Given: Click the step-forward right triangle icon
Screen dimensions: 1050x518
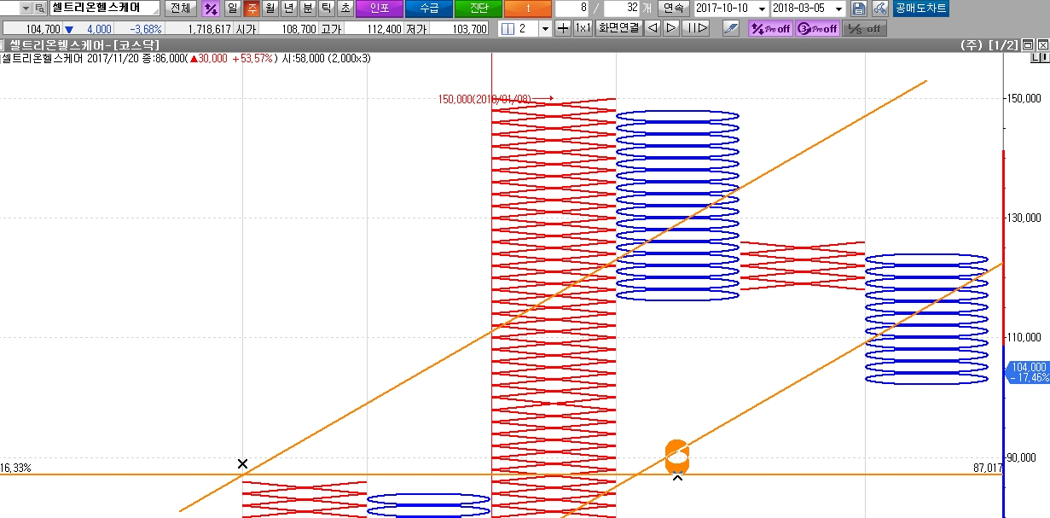Looking at the screenshot, I should [x=671, y=28].
